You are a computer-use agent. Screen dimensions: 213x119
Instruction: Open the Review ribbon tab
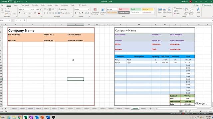50,5
